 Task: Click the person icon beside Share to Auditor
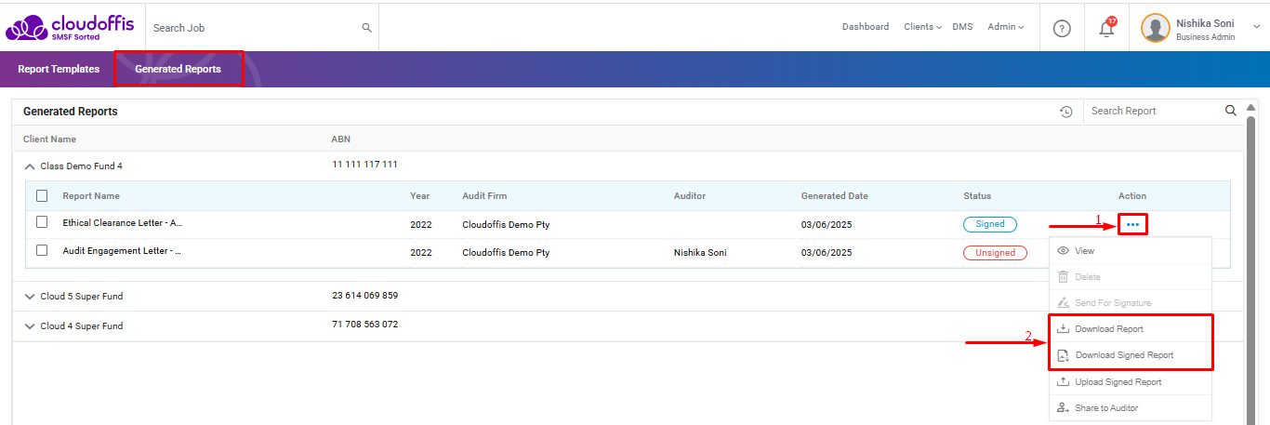coord(1063,407)
